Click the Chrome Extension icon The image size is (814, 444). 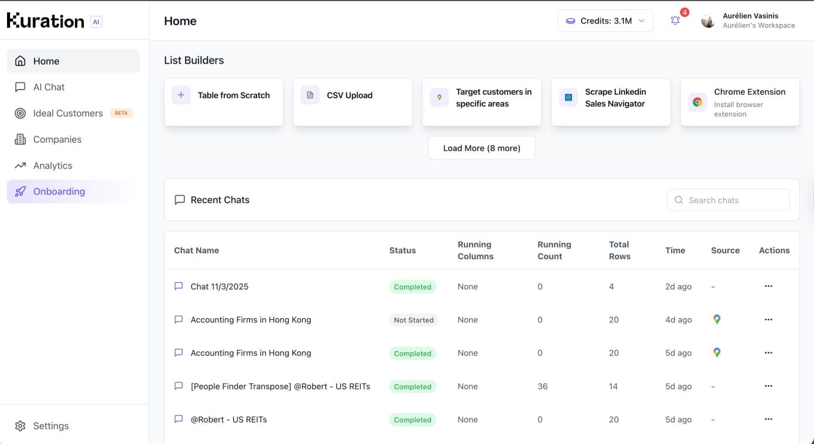tap(697, 102)
